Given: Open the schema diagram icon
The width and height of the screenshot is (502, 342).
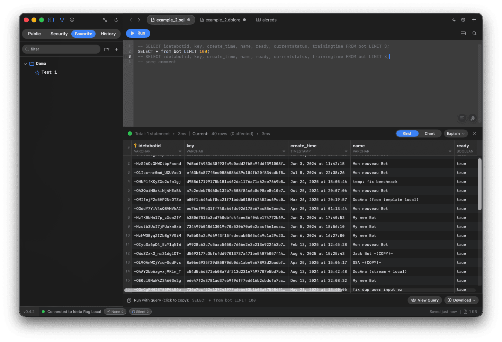Looking at the screenshot, I should pos(62,20).
